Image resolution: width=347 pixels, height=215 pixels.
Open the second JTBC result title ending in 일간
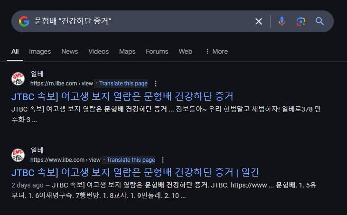[x=135, y=173]
